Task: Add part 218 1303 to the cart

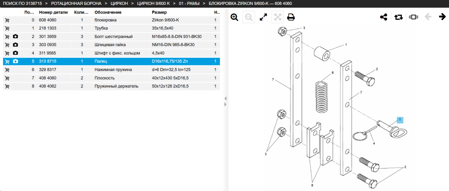Action: click(7, 29)
